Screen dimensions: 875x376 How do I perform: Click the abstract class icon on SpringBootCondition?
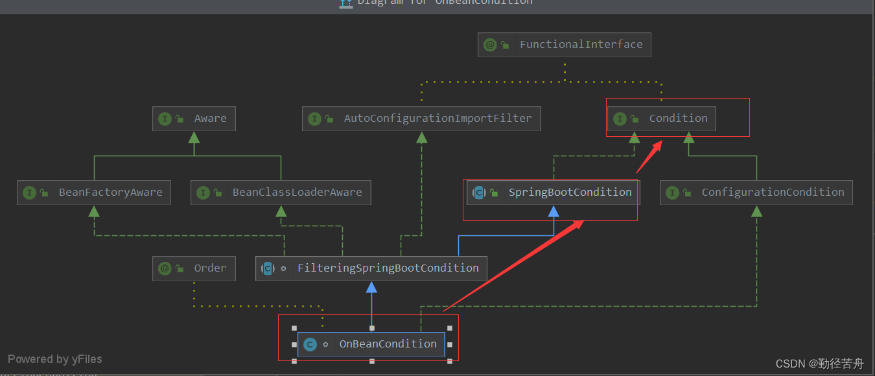tap(479, 193)
